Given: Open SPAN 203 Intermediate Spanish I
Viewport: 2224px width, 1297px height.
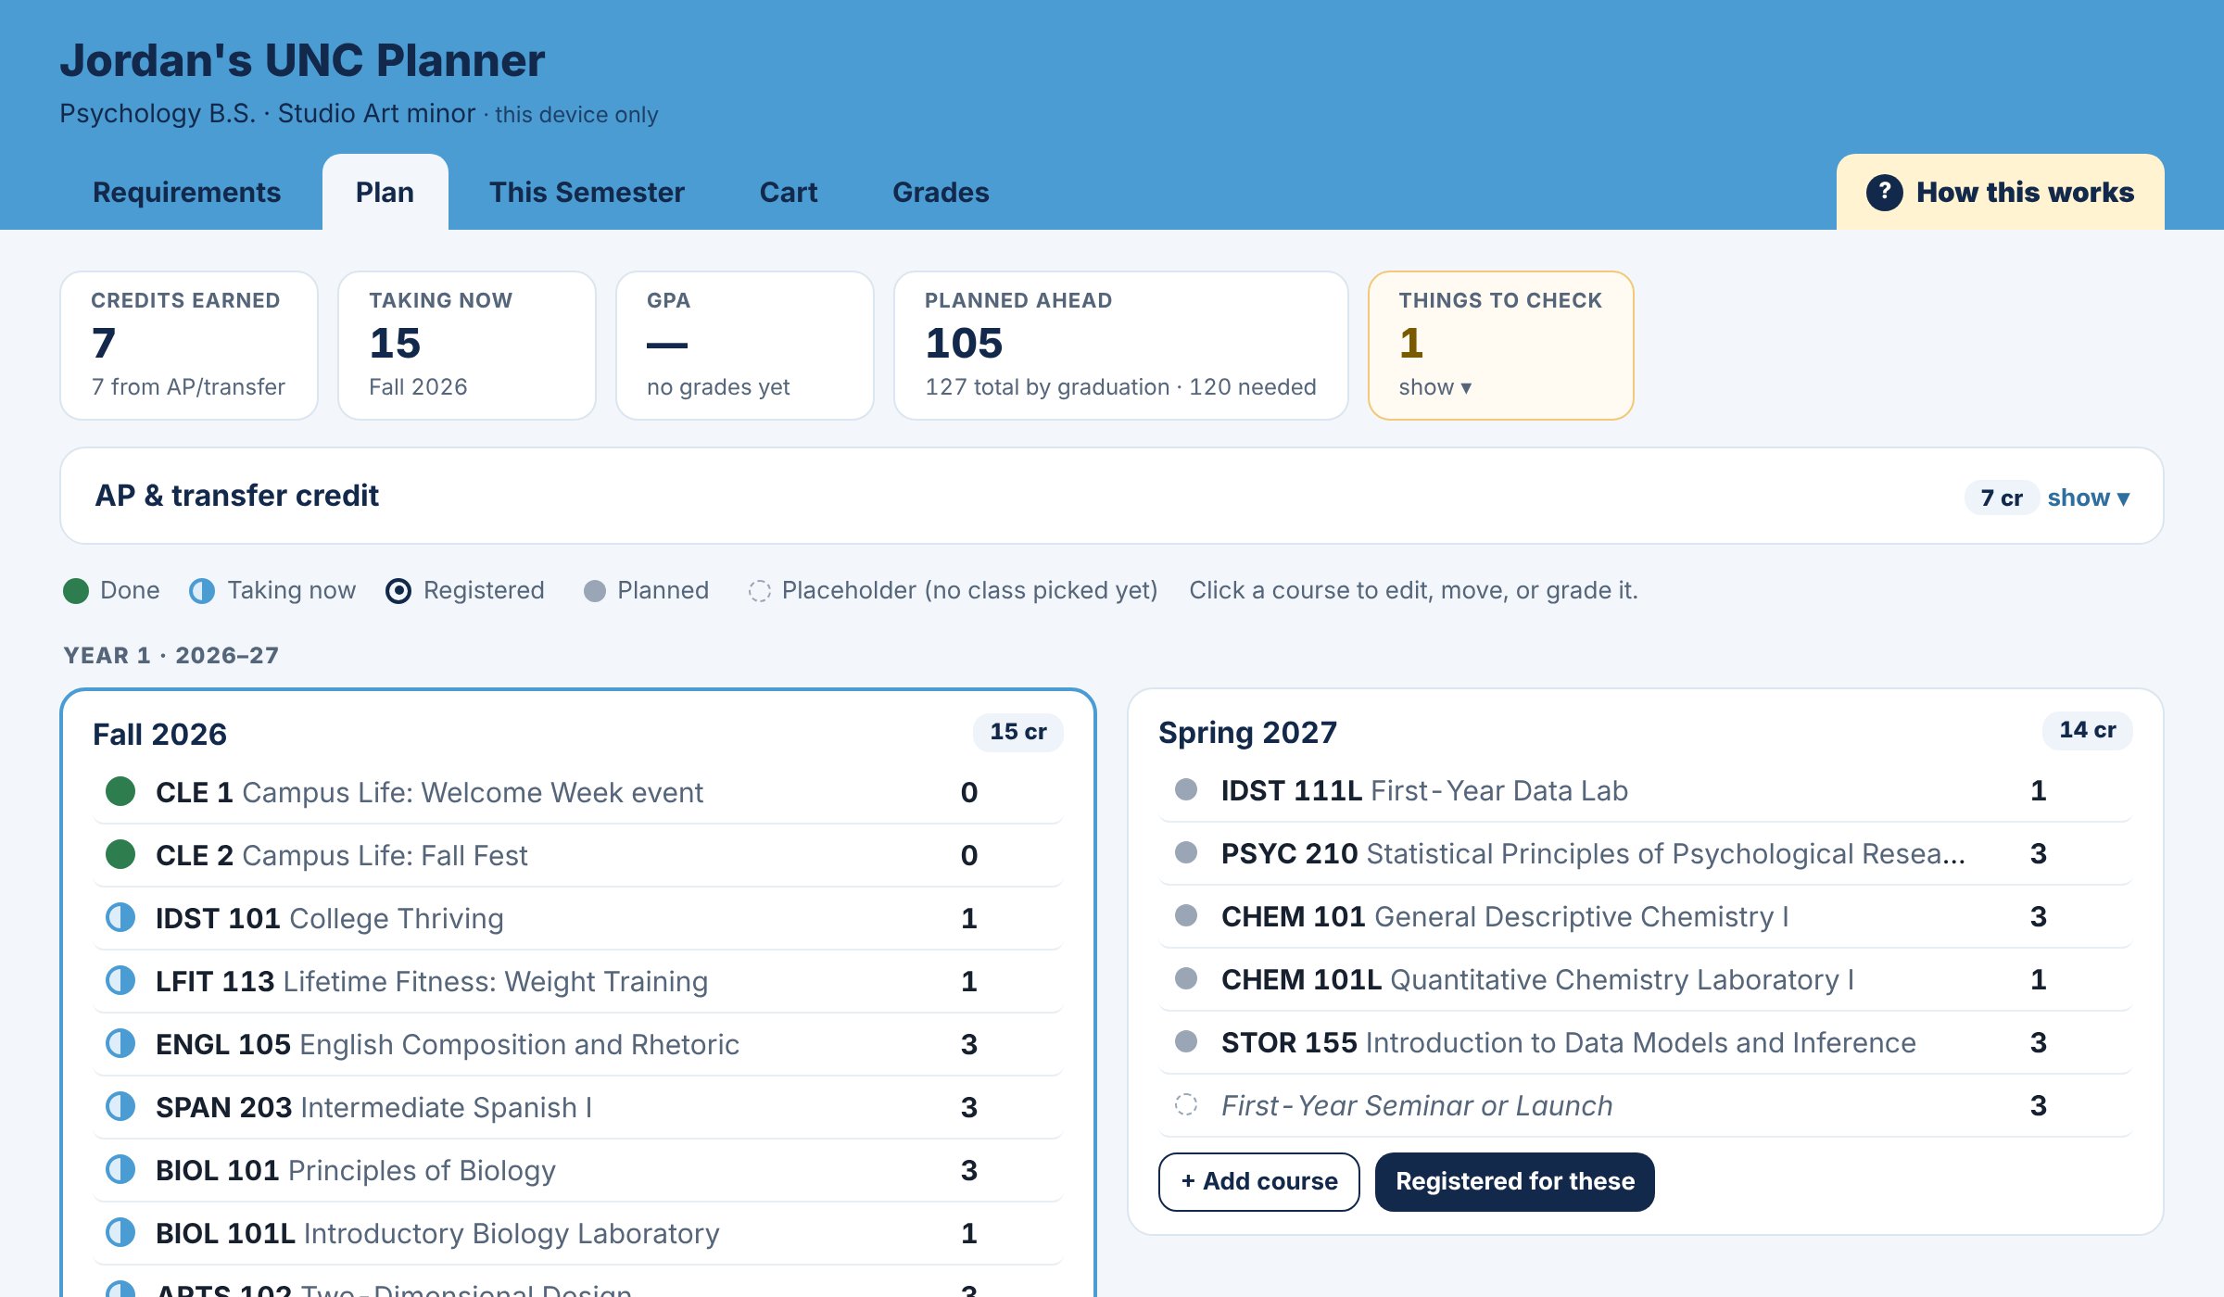Looking at the screenshot, I should (x=577, y=1107).
